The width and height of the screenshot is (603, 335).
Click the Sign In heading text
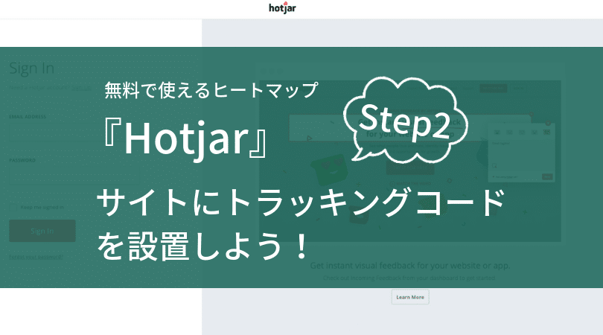click(31, 68)
